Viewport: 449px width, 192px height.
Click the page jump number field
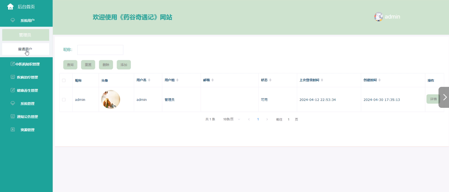(289, 119)
